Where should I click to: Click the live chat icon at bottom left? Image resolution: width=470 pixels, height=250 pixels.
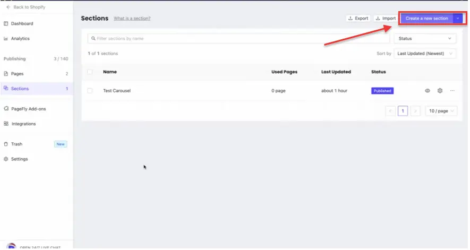pos(11,247)
